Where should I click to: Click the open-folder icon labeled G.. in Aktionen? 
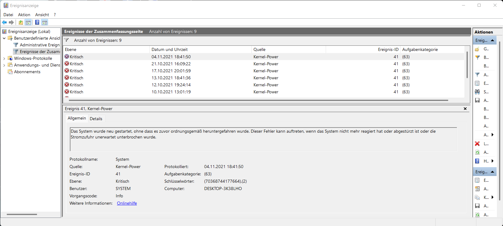[x=477, y=49]
